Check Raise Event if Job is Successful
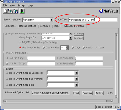121x110 pixels. click(7, 73)
